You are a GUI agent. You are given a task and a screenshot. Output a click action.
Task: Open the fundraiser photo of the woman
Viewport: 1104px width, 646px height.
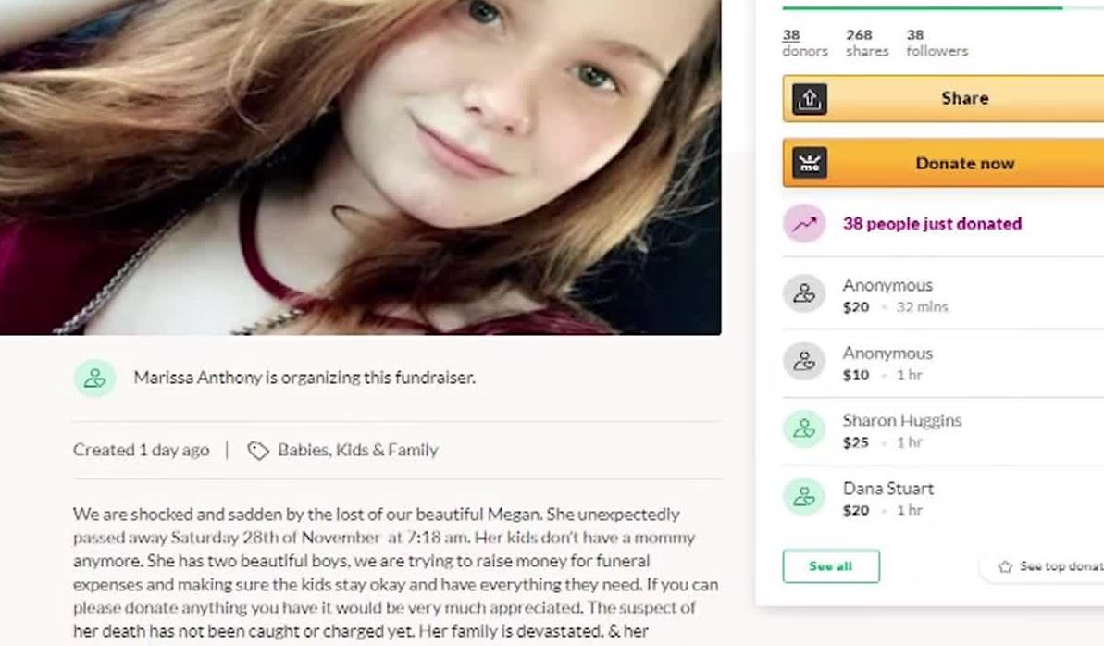pos(361,167)
